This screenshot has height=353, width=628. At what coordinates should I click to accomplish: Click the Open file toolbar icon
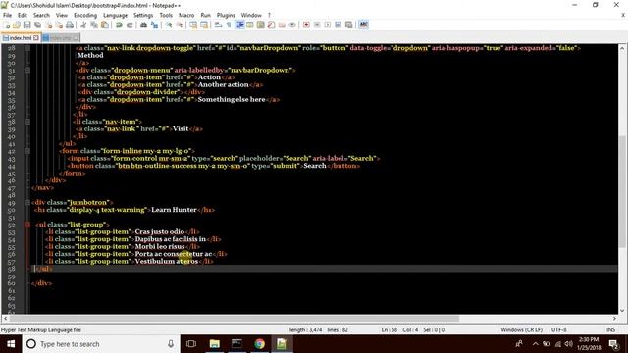17,25
